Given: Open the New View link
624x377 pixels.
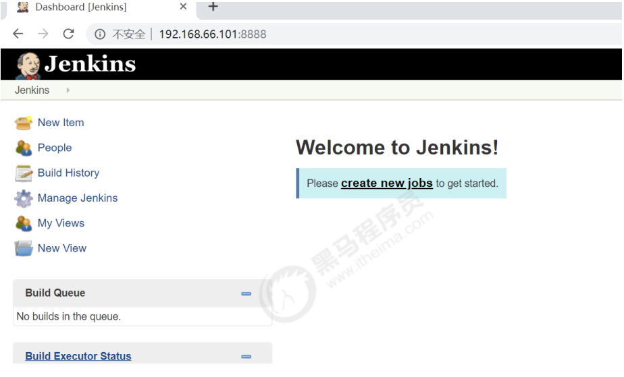Looking at the screenshot, I should [x=62, y=248].
